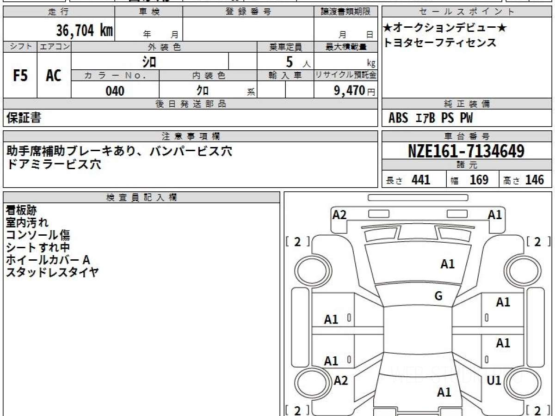Select the 保証書 entry
The width and height of the screenshot is (555, 416).
tap(24, 118)
